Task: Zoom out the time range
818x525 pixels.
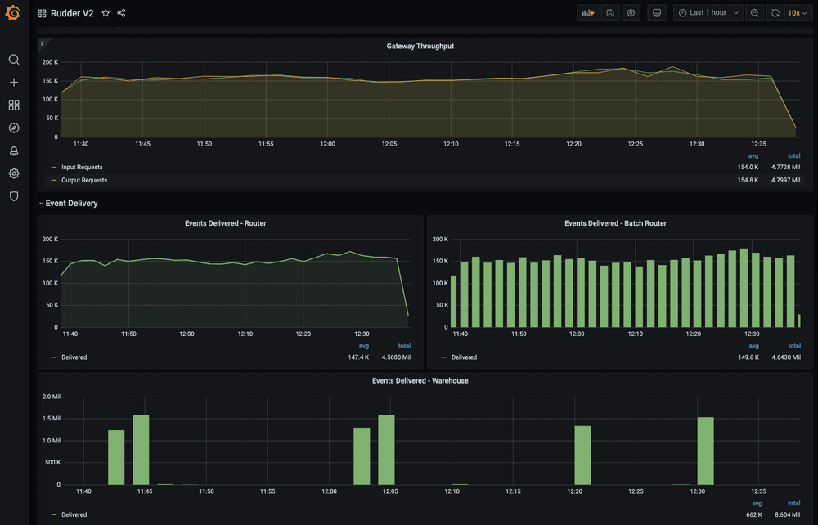Action: point(754,13)
